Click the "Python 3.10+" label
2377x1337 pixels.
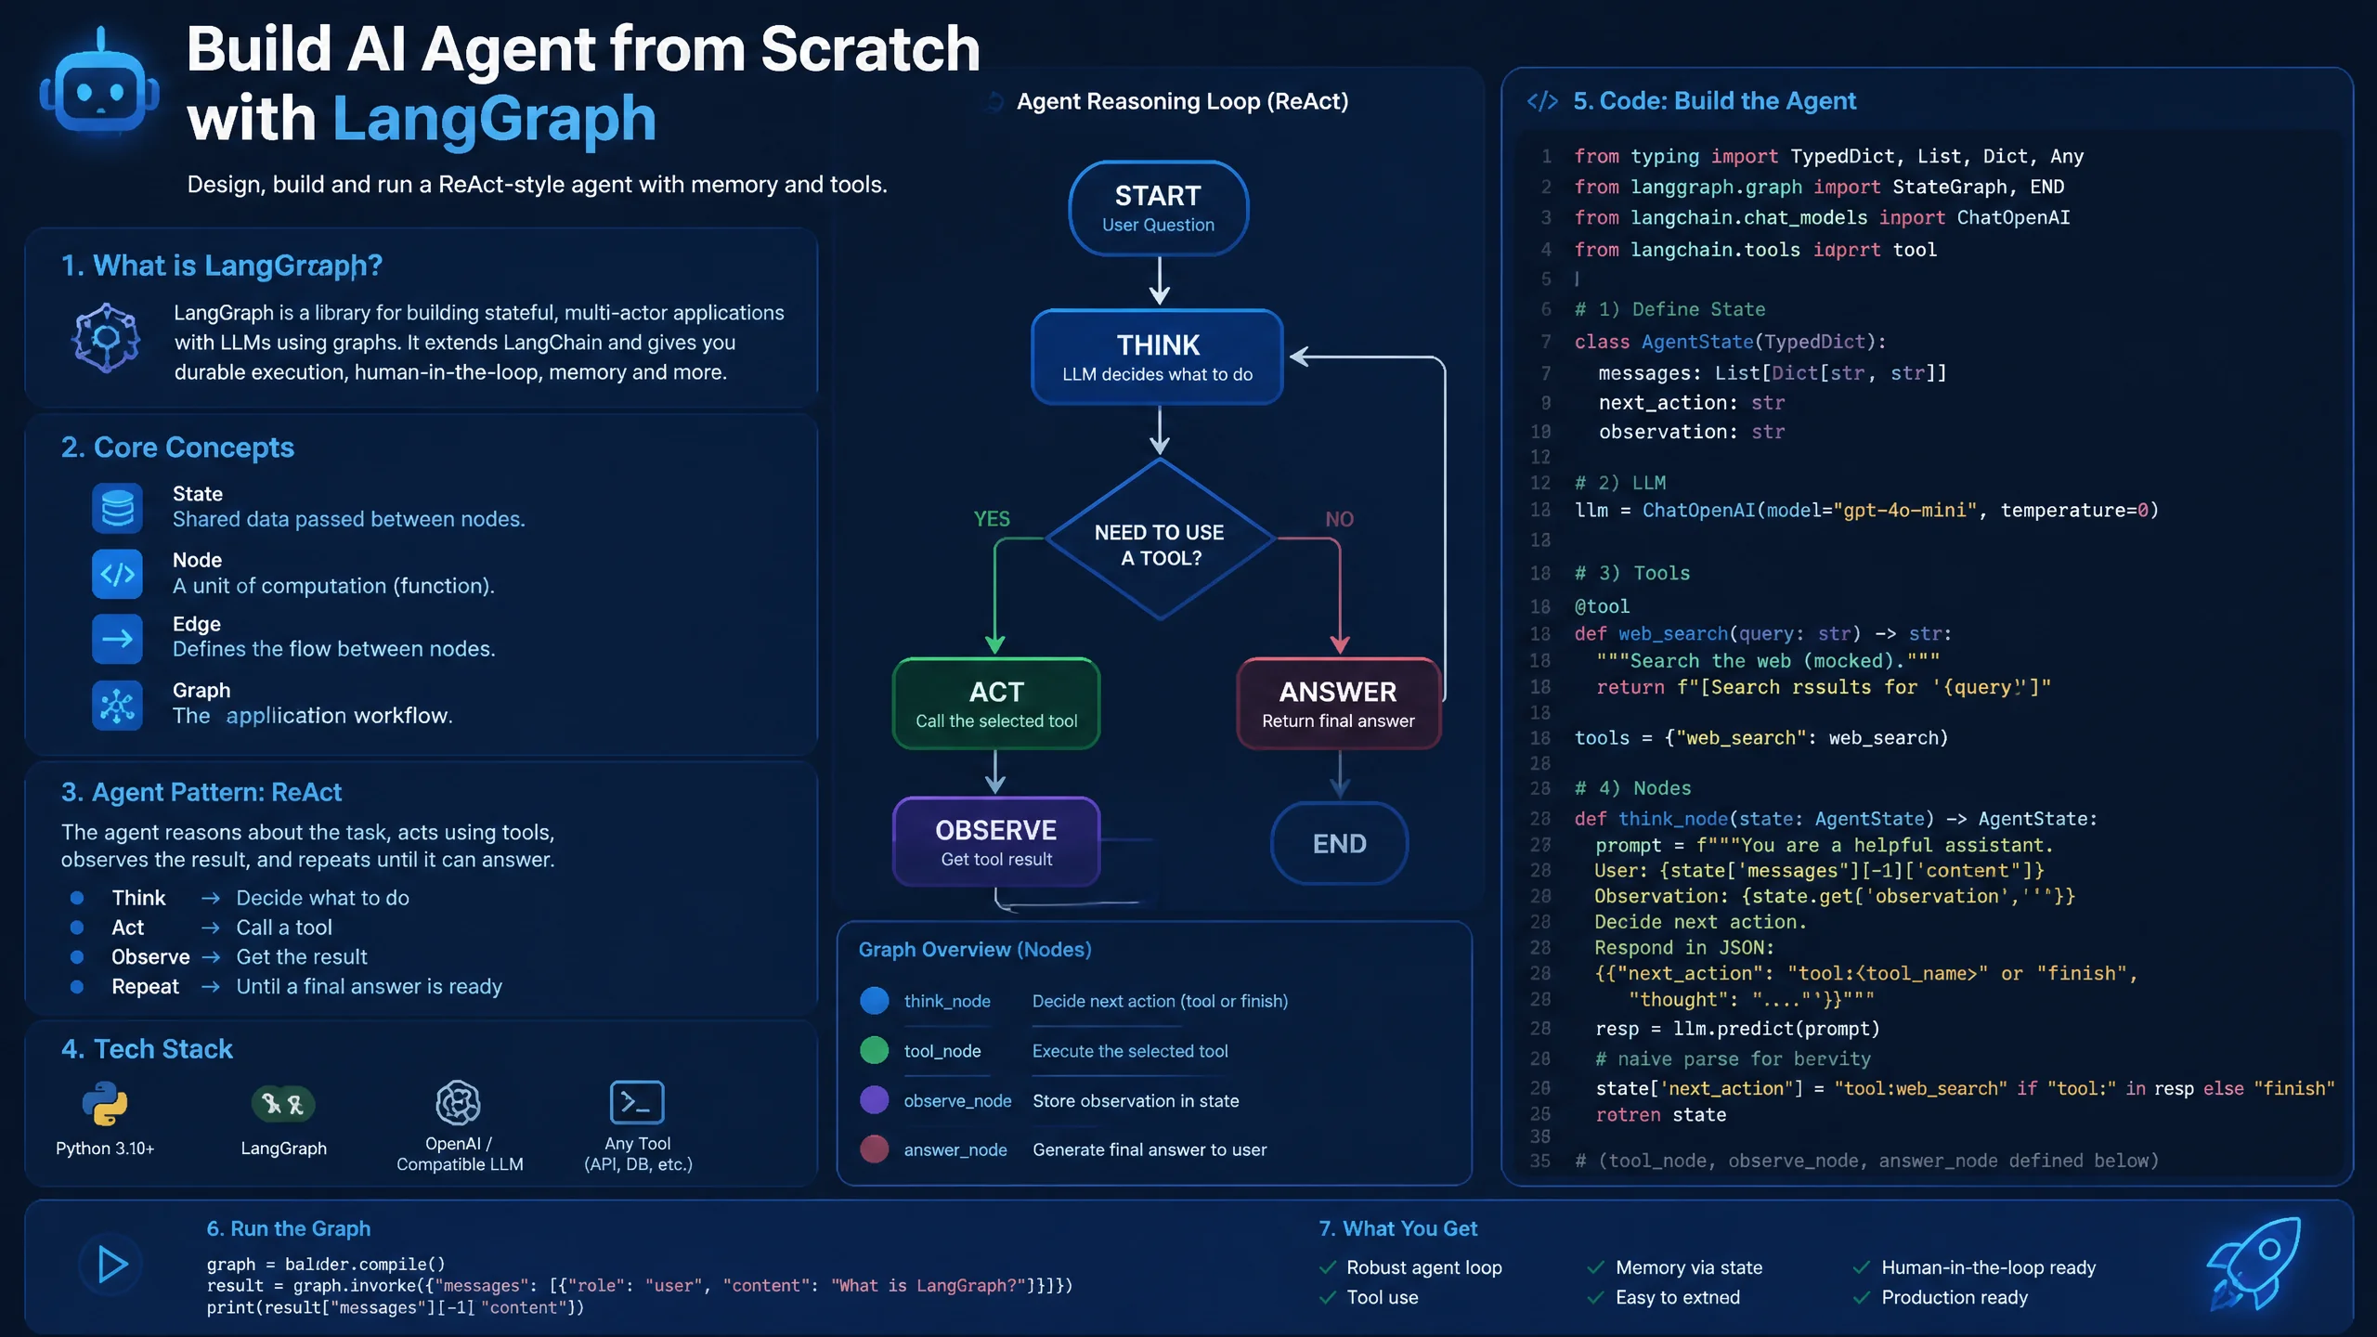(105, 1149)
